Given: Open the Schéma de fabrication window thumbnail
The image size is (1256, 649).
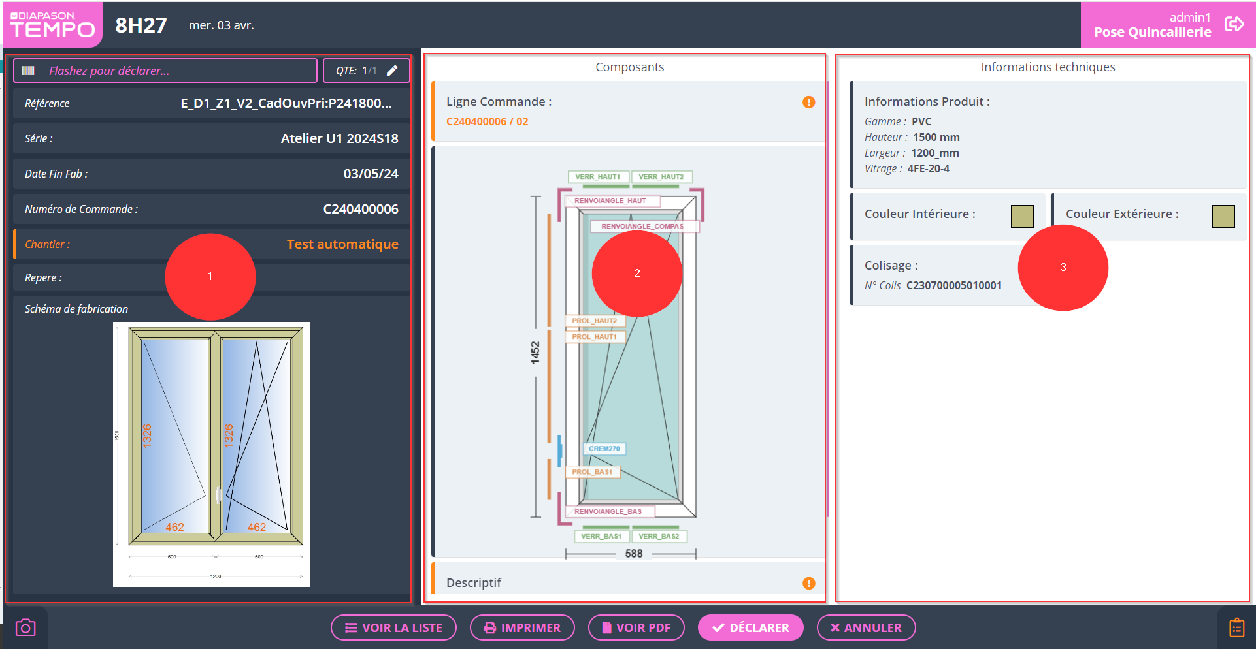Looking at the screenshot, I should (211, 454).
